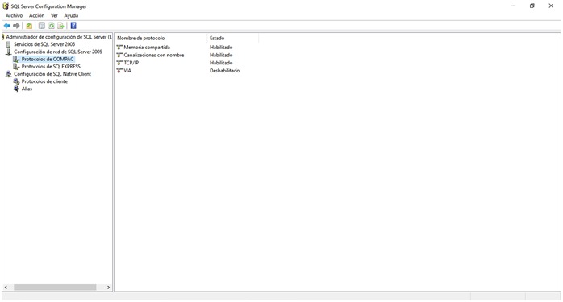Select Servicios de SQL Server 2005 node
Screen dimensions: 563x302
point(44,44)
